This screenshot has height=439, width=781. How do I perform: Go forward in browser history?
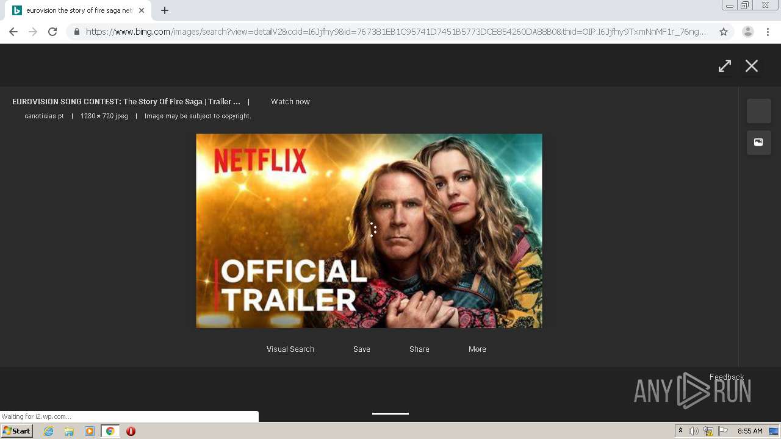33,32
